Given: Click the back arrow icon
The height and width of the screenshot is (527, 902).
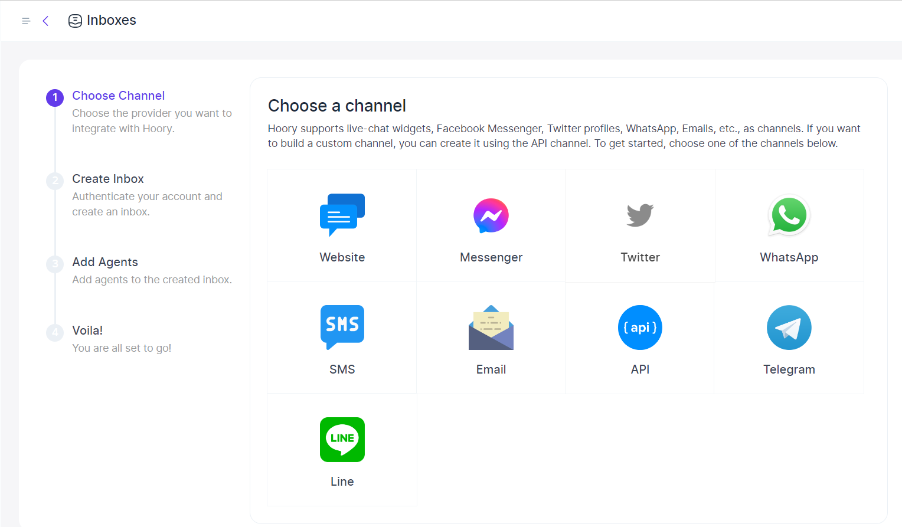Looking at the screenshot, I should pos(45,21).
